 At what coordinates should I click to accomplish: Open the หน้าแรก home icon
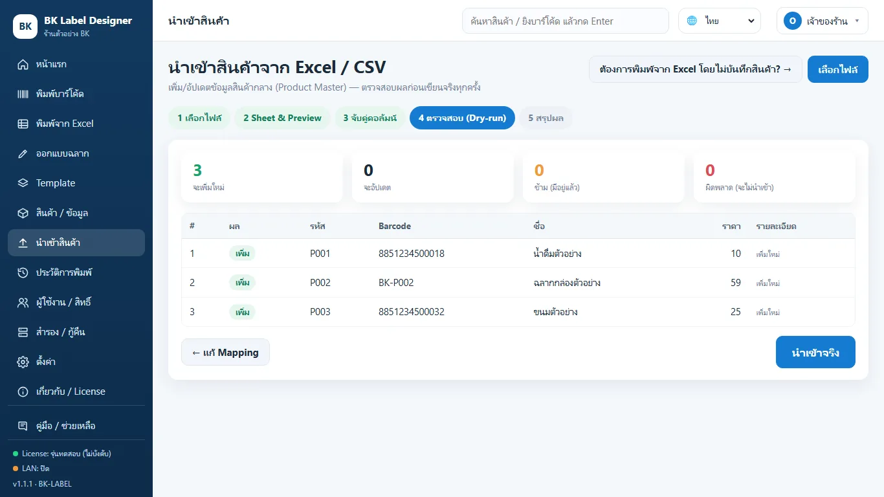(x=23, y=65)
